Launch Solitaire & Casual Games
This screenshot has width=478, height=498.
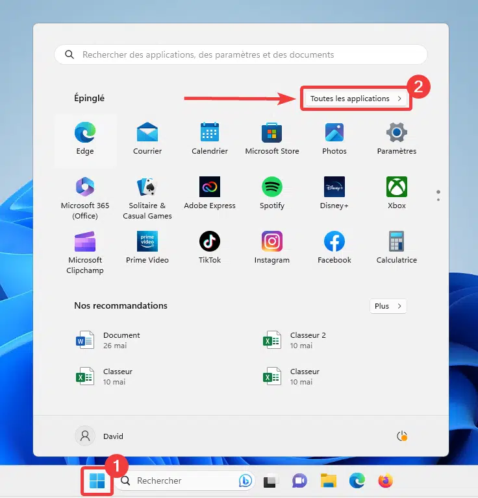(x=147, y=198)
